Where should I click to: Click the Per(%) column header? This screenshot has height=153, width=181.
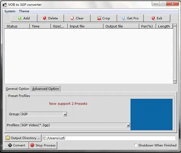click(147, 26)
